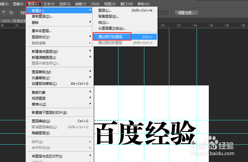Expand the 栅格化(Z) submenu
The height and width of the screenshot is (162, 248).
pos(59,104)
